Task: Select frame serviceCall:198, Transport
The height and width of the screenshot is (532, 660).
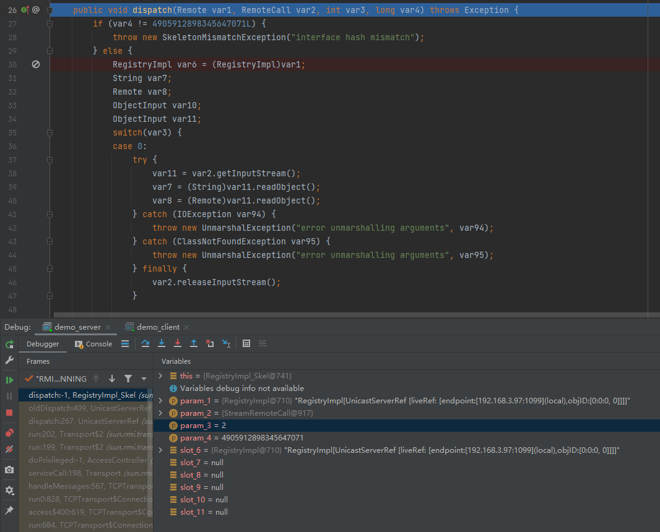Action: pos(86,473)
